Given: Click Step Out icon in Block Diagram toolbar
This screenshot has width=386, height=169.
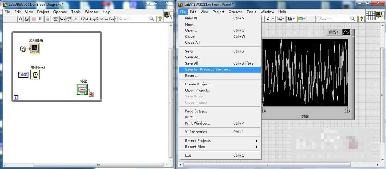Looking at the screenshot, I should pyautogui.click(x=75, y=19).
